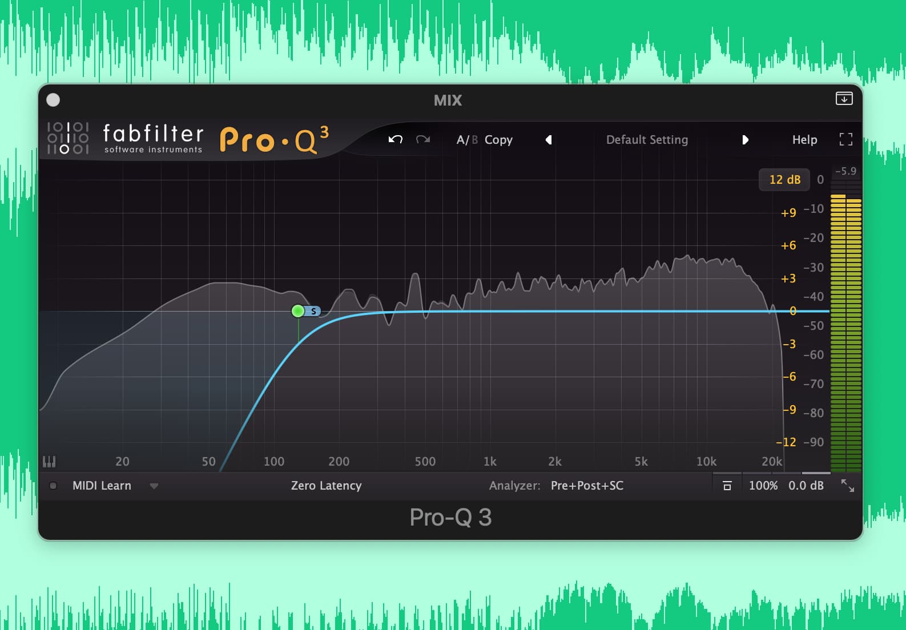The image size is (906, 630).
Task: Go to previous preset with left arrow
Action: (x=549, y=140)
